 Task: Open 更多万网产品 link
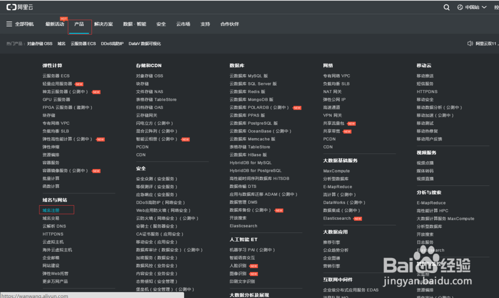click(x=55, y=282)
